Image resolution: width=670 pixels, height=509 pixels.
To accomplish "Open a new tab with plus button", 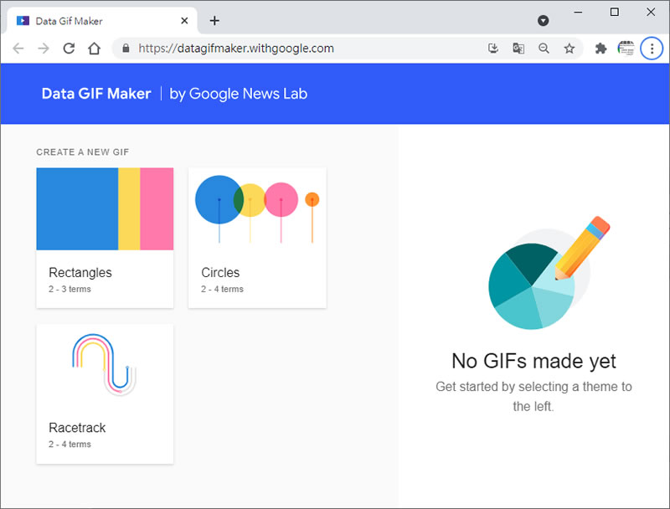I will click(x=214, y=20).
